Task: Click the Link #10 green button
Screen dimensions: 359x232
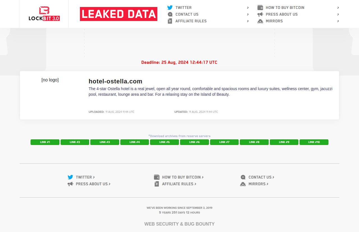Action: (314, 142)
